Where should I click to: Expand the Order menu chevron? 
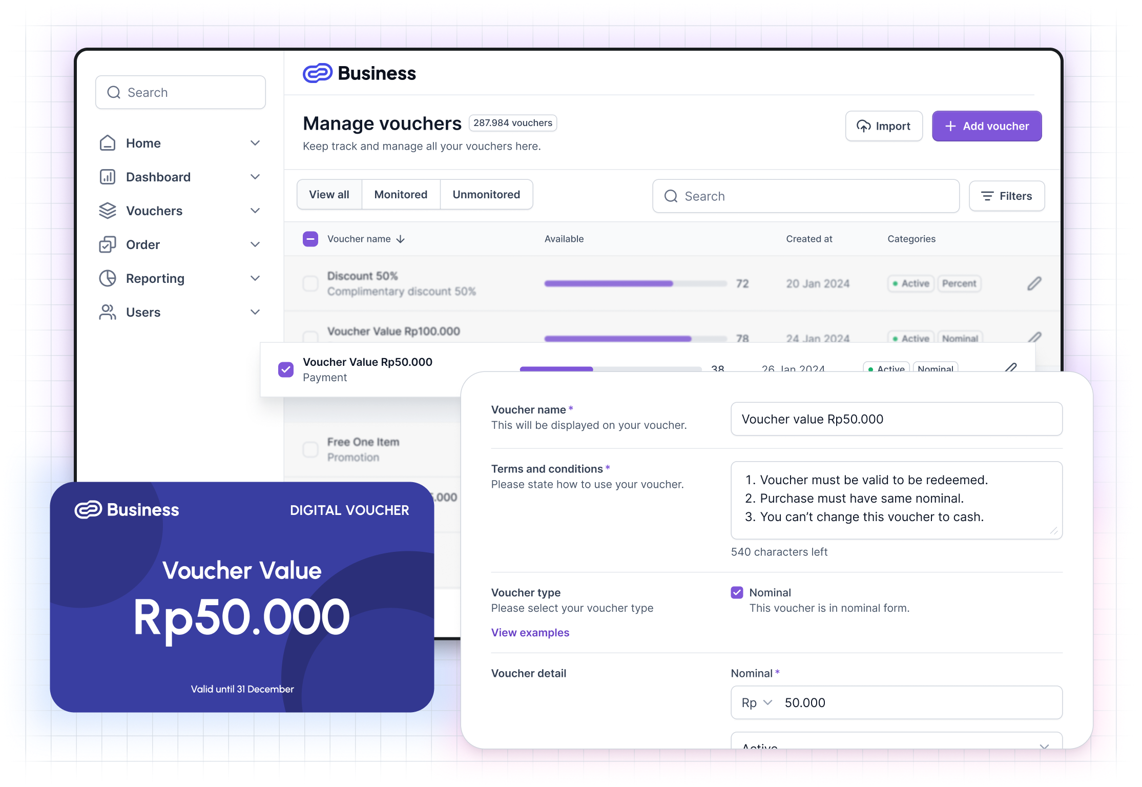pyautogui.click(x=255, y=244)
